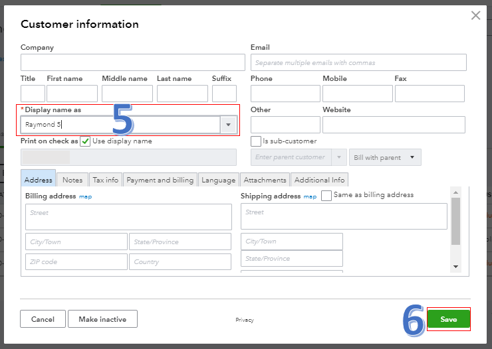492x349 pixels.
Task: Open the Privacy link
Action: [x=245, y=320]
